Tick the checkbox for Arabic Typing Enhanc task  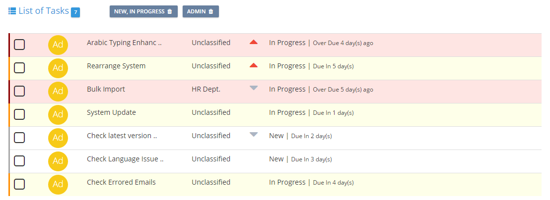19,45
